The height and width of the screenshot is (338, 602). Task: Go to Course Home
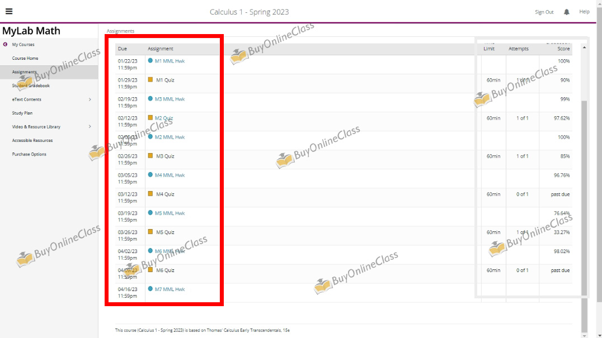(25, 58)
